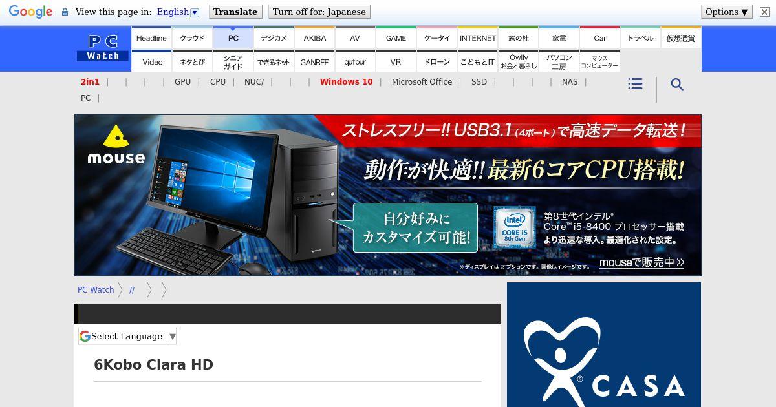Viewport: 776px width, 407px height.
Task: Turn off translation for Japanese
Action: pyautogui.click(x=319, y=12)
